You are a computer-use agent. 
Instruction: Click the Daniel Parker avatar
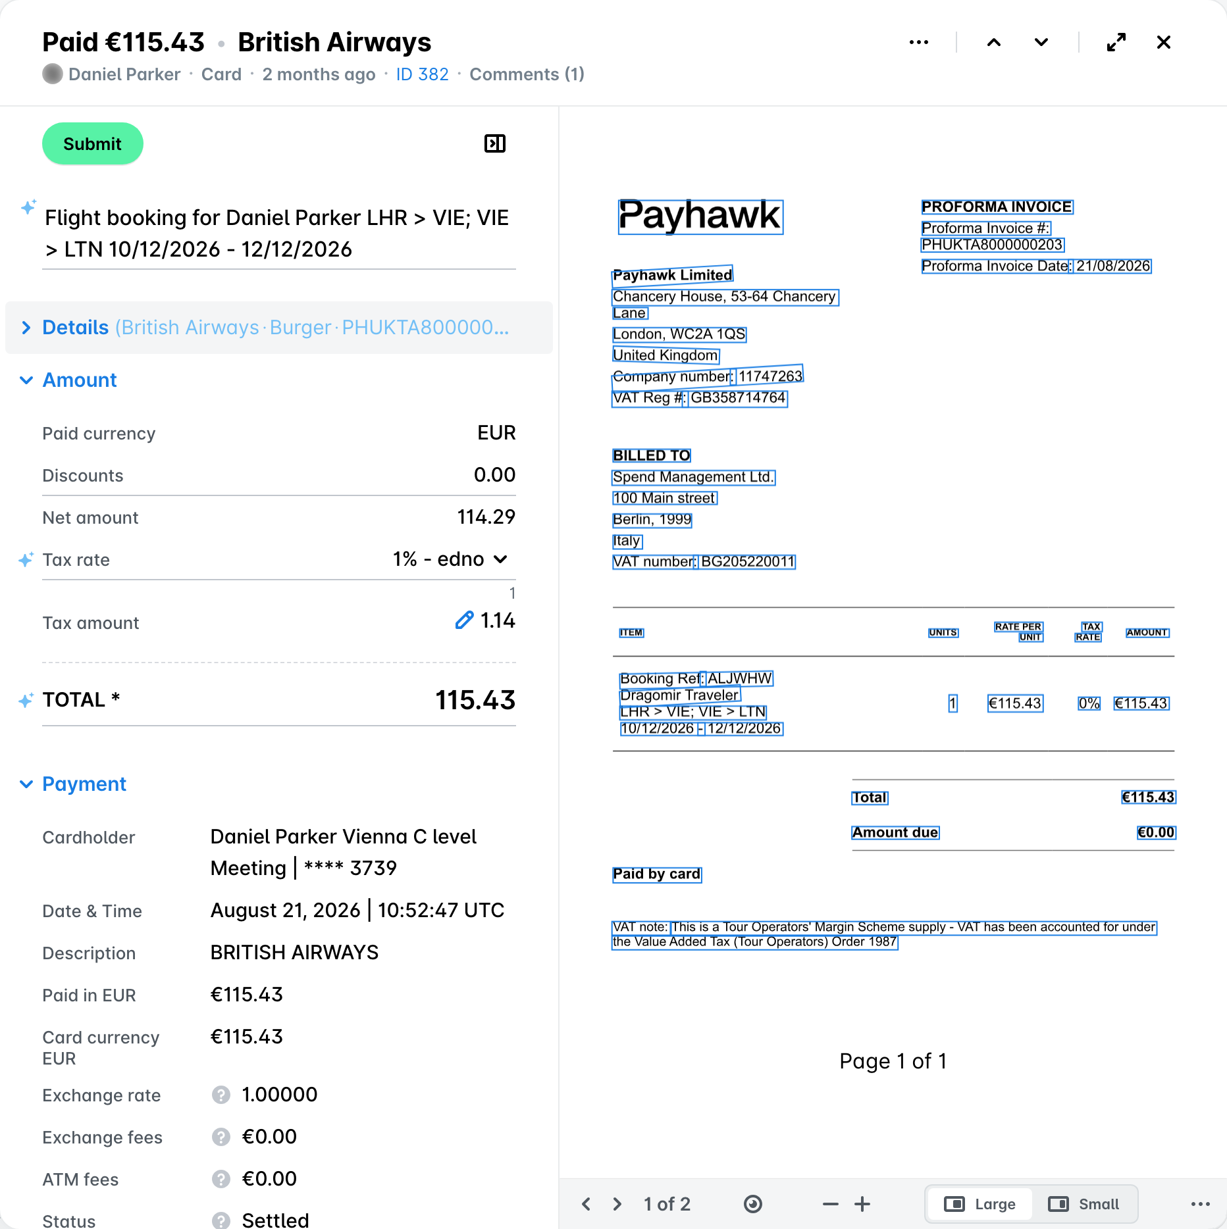[x=53, y=74]
